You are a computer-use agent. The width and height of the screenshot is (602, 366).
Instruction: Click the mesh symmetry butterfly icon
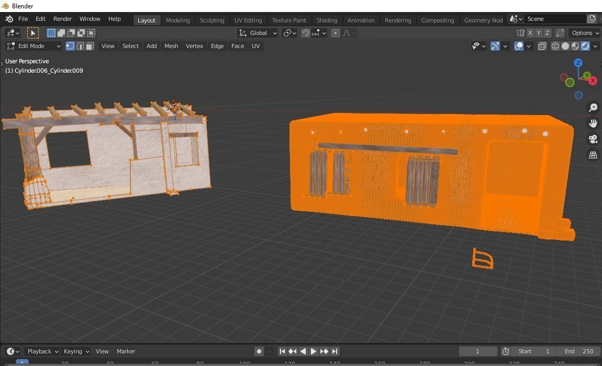click(521, 33)
